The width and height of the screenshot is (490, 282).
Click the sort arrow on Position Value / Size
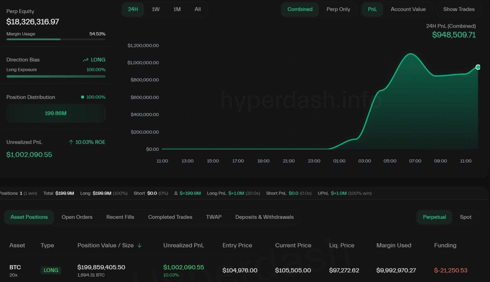(139, 246)
